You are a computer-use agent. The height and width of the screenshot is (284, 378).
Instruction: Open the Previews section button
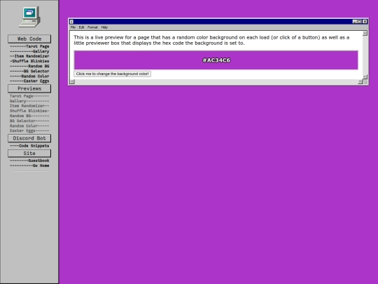tap(29, 88)
